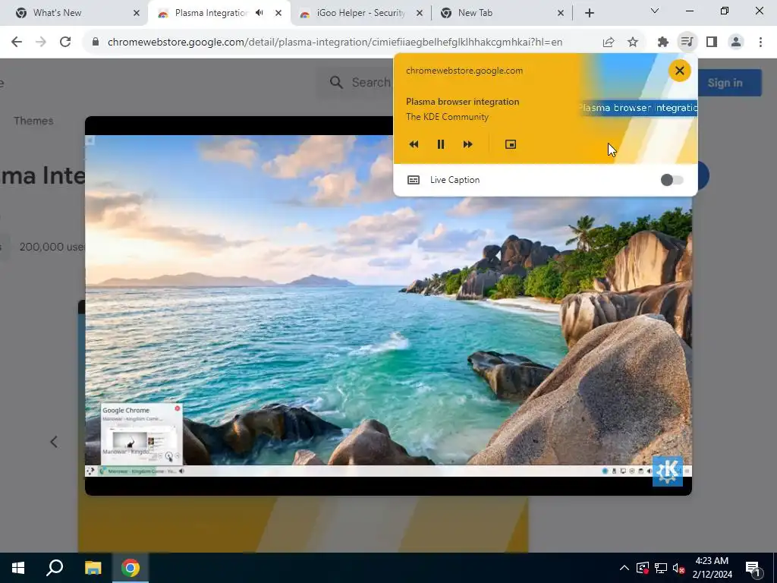Click the playing video preview

coord(388,305)
